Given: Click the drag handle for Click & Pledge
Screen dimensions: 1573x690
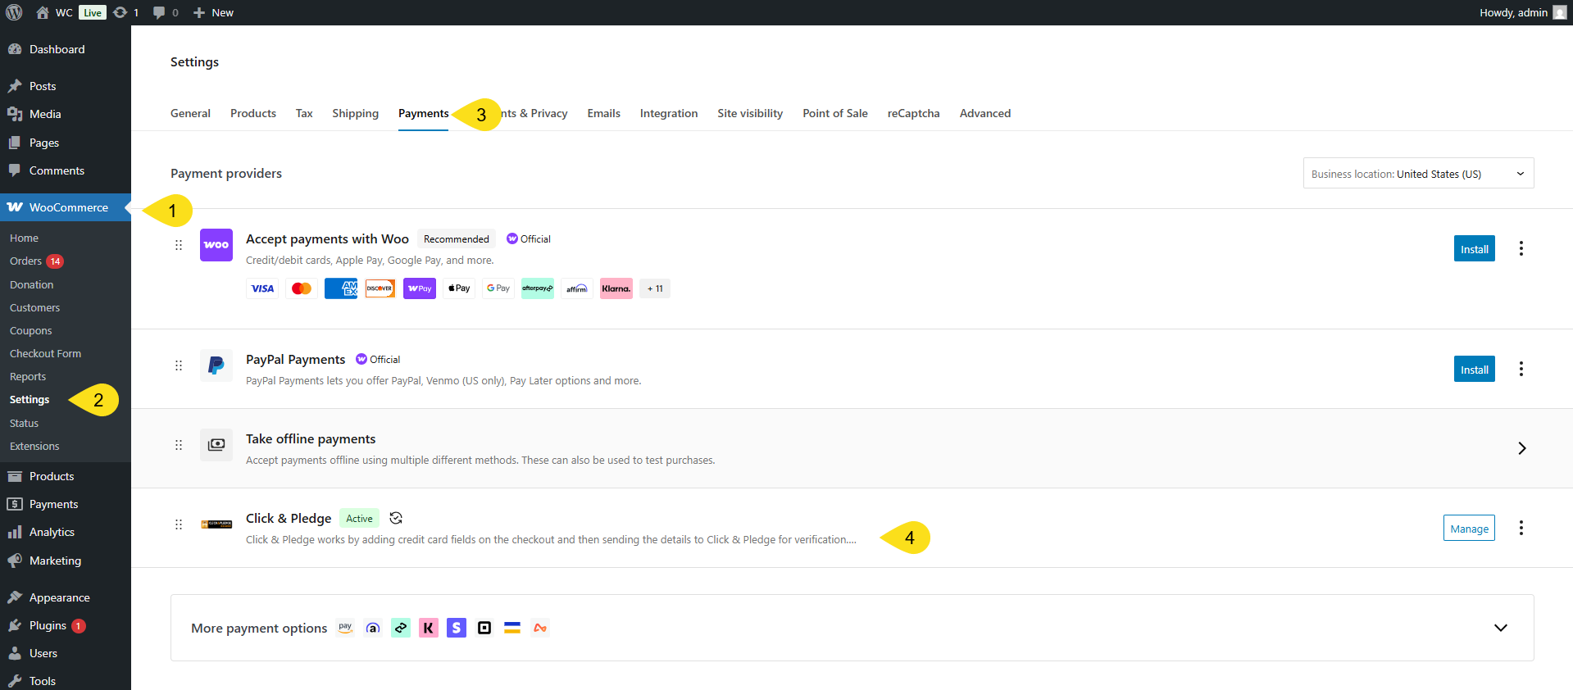Looking at the screenshot, I should [179, 524].
